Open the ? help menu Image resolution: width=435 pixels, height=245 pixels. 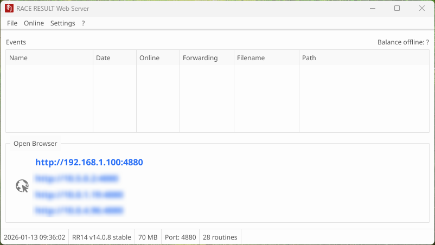(x=83, y=23)
